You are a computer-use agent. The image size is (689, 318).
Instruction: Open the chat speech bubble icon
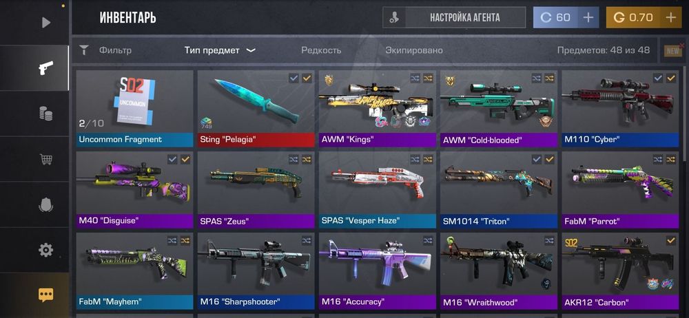pyautogui.click(x=45, y=295)
